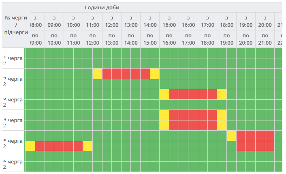Select the "по 16:00" column header

pos(169,39)
